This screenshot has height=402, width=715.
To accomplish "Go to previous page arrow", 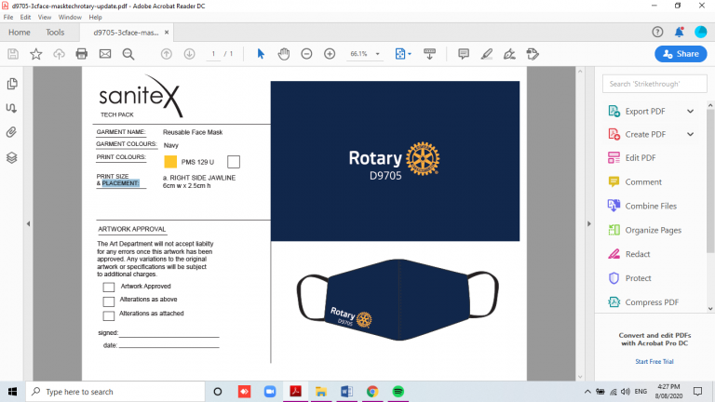I will coord(167,54).
